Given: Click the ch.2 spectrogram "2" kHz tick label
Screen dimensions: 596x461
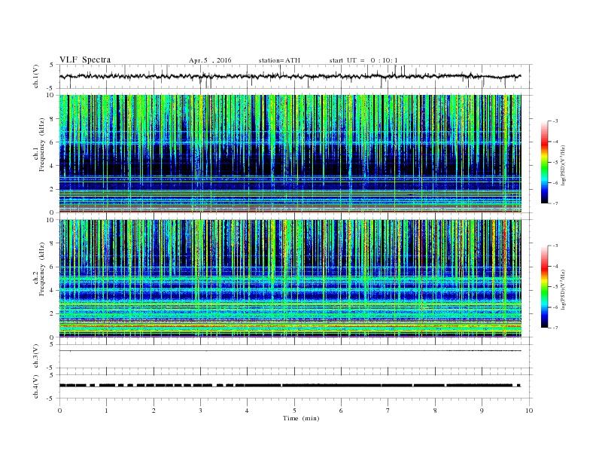Looking at the screenshot, I should point(52,313).
